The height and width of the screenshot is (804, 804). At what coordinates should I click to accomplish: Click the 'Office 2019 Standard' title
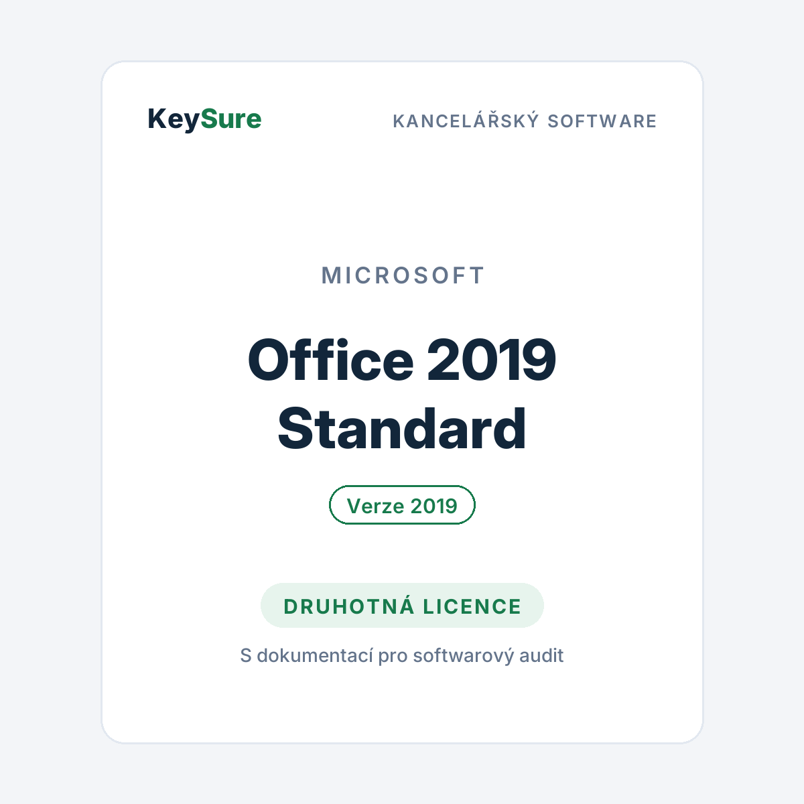pos(402,394)
